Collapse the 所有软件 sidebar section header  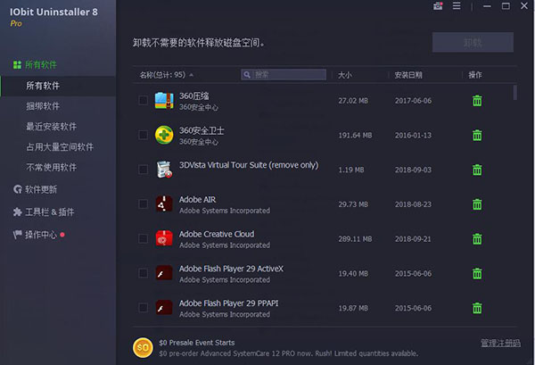click(41, 65)
